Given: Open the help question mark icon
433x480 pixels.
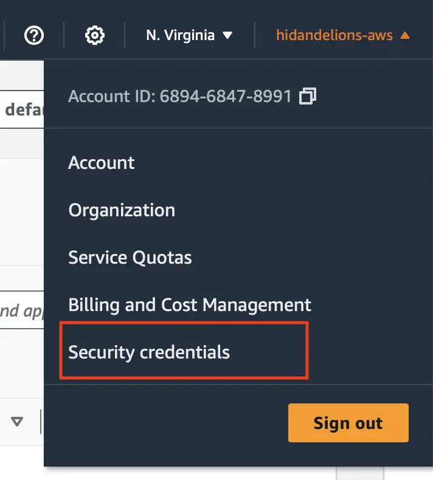Looking at the screenshot, I should tap(34, 35).
